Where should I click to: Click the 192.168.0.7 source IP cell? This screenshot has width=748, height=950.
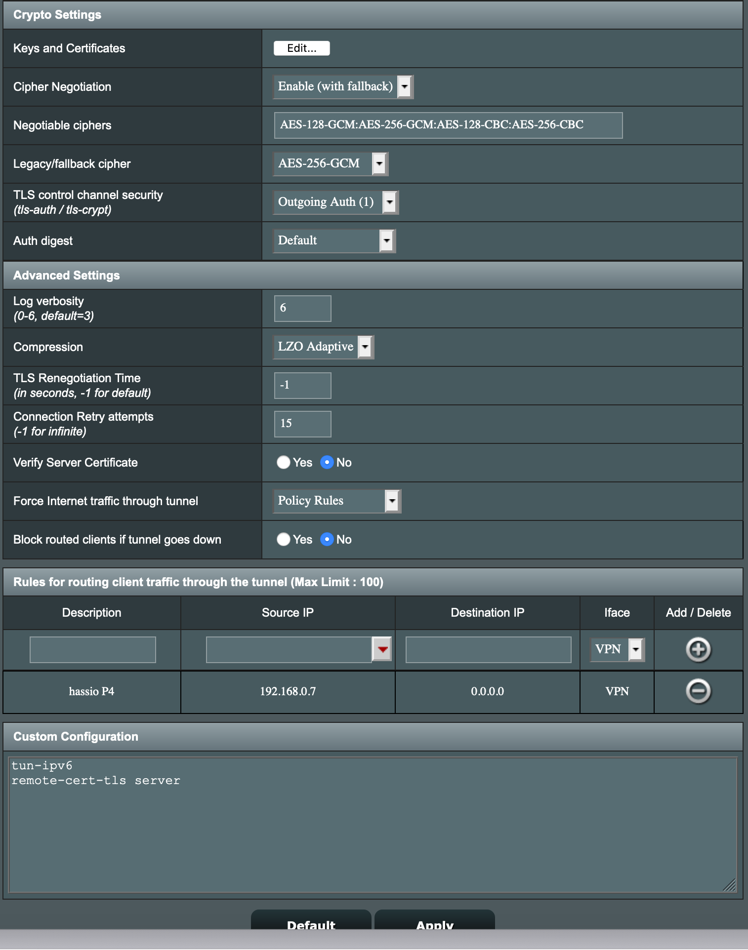point(288,692)
